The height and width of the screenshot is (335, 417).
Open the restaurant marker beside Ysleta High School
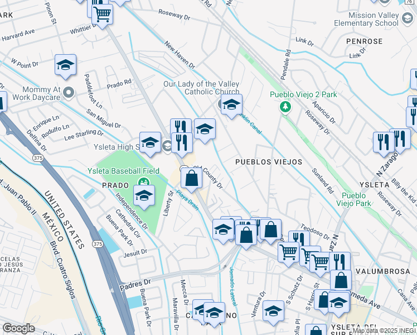tap(182, 143)
